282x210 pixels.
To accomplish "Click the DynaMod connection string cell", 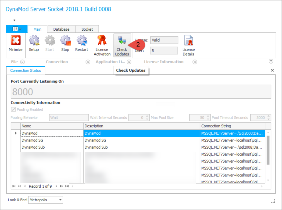I will click(x=232, y=133).
